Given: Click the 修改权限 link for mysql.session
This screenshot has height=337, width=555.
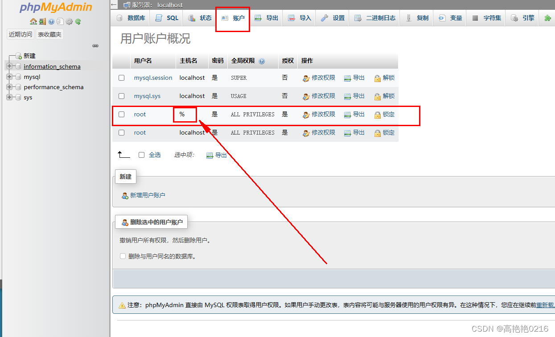Looking at the screenshot, I should click(x=323, y=78).
